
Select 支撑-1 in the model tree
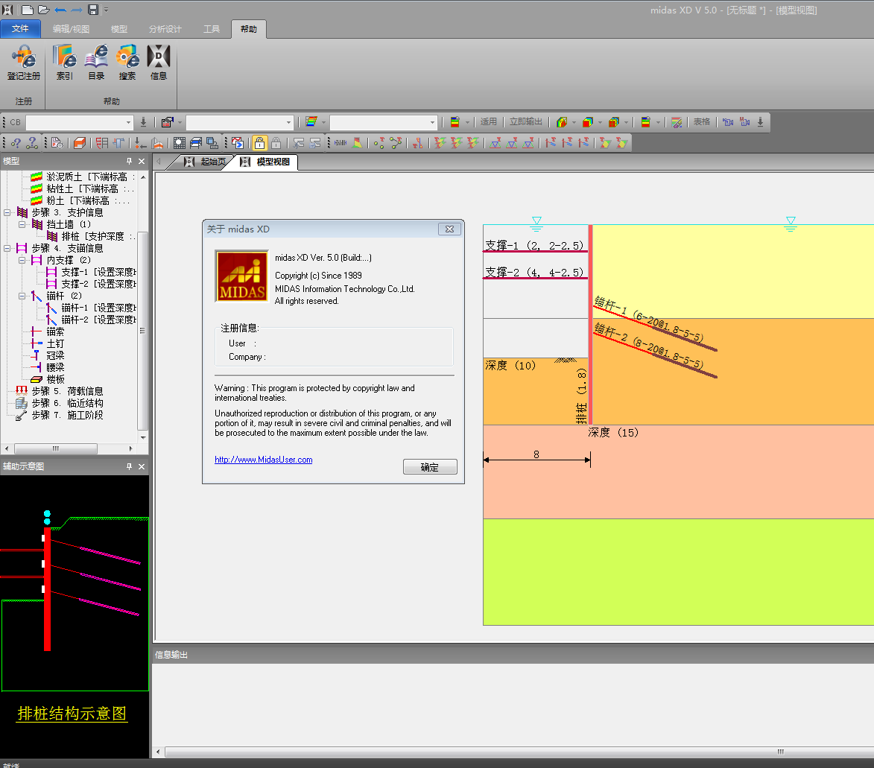(x=92, y=272)
